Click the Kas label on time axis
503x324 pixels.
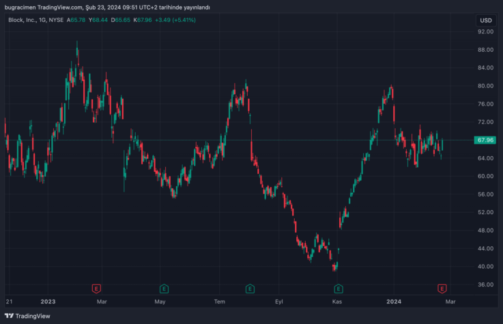pos(336,301)
